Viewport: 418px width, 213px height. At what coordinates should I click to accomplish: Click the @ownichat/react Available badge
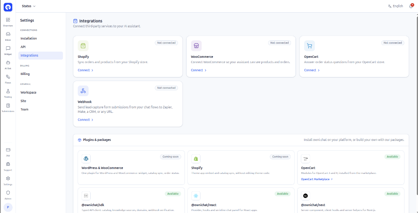pos(282,193)
